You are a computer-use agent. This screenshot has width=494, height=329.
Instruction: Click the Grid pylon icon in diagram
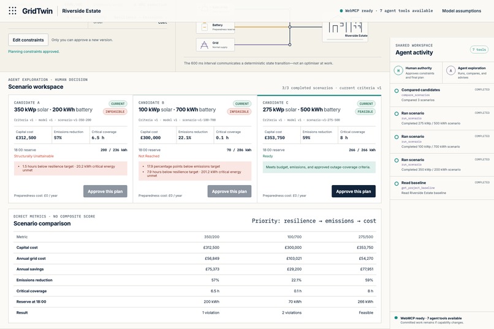(x=205, y=45)
